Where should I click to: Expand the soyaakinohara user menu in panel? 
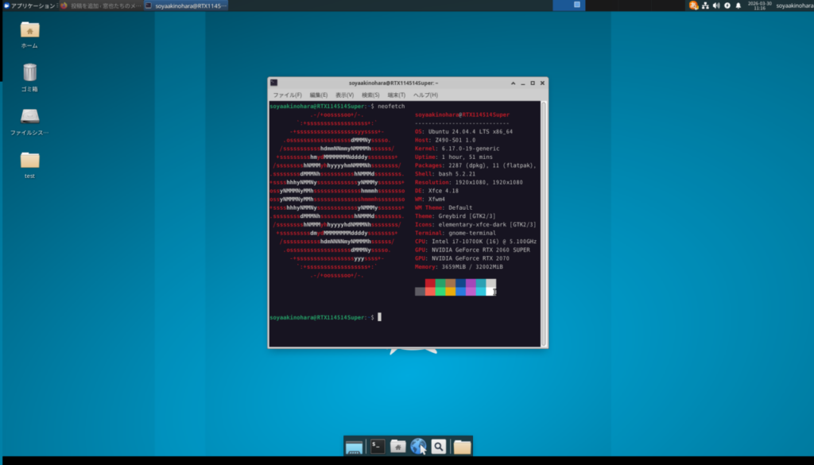click(x=793, y=6)
